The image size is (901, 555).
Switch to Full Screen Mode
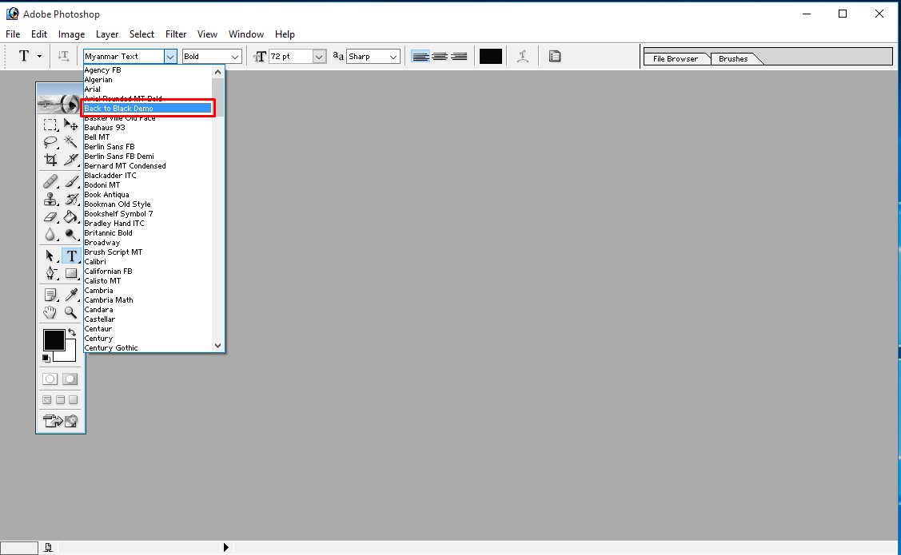pyautogui.click(x=73, y=399)
